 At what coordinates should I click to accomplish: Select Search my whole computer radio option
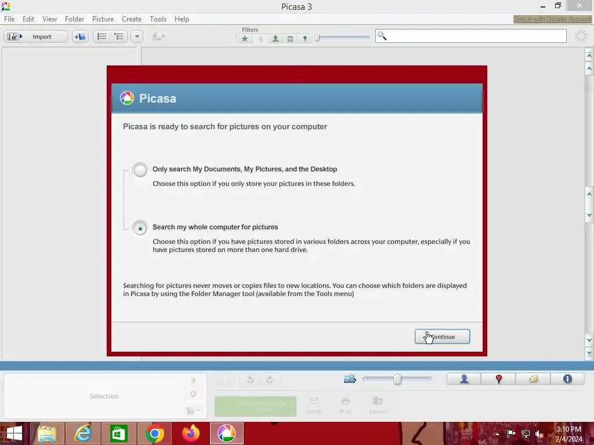click(140, 228)
